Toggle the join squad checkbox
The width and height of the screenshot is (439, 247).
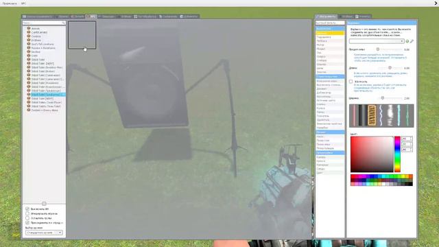point(27,222)
